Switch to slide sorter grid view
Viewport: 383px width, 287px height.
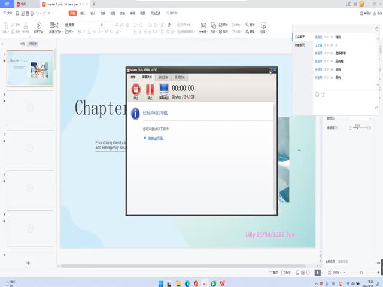coord(301,273)
